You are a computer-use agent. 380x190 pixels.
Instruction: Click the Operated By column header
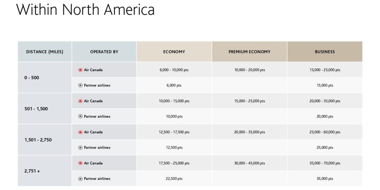[104, 52]
